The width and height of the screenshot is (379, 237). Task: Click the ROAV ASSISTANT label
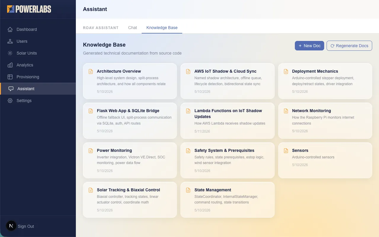pyautogui.click(x=101, y=28)
